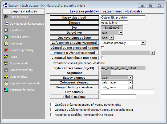Toggle Vlastnost je součástí kompetenčního modelu
This screenshot has width=167, height=124.
click(x=52, y=114)
